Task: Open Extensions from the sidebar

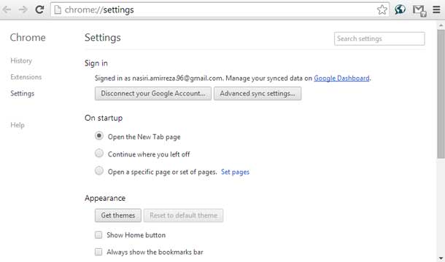Action: tap(26, 76)
